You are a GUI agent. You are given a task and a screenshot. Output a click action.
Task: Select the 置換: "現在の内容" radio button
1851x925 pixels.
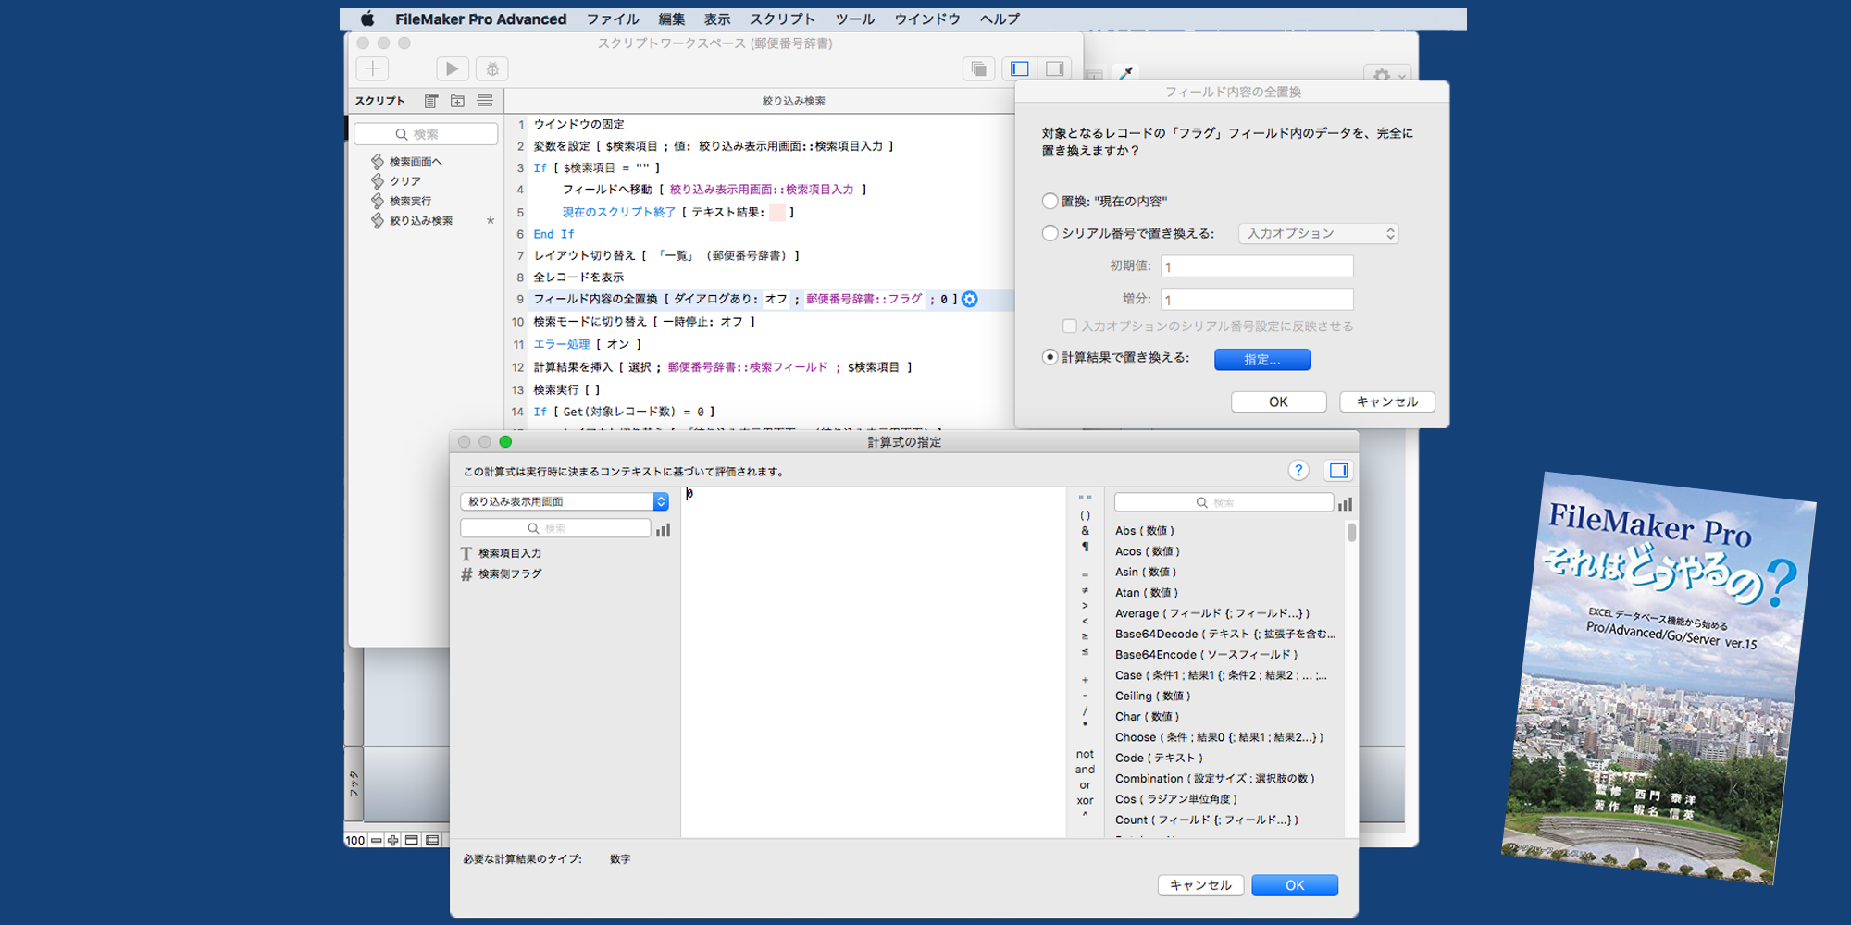point(1050,201)
